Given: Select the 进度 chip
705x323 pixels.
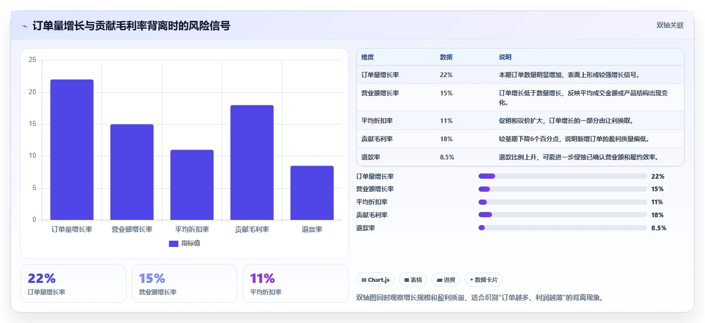Looking at the screenshot, I should pos(446,280).
